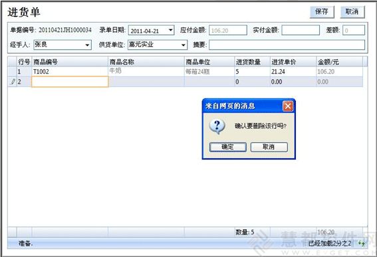Click the 实付金额 input field
Screen dimensions: 377x257
(x=301, y=31)
